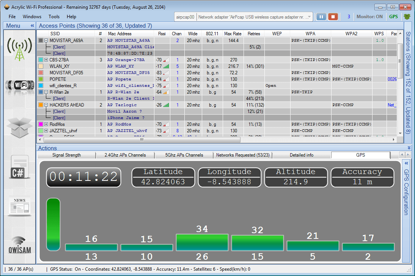Click the signal bars icon for HACKERS AHEAD

[166, 105]
